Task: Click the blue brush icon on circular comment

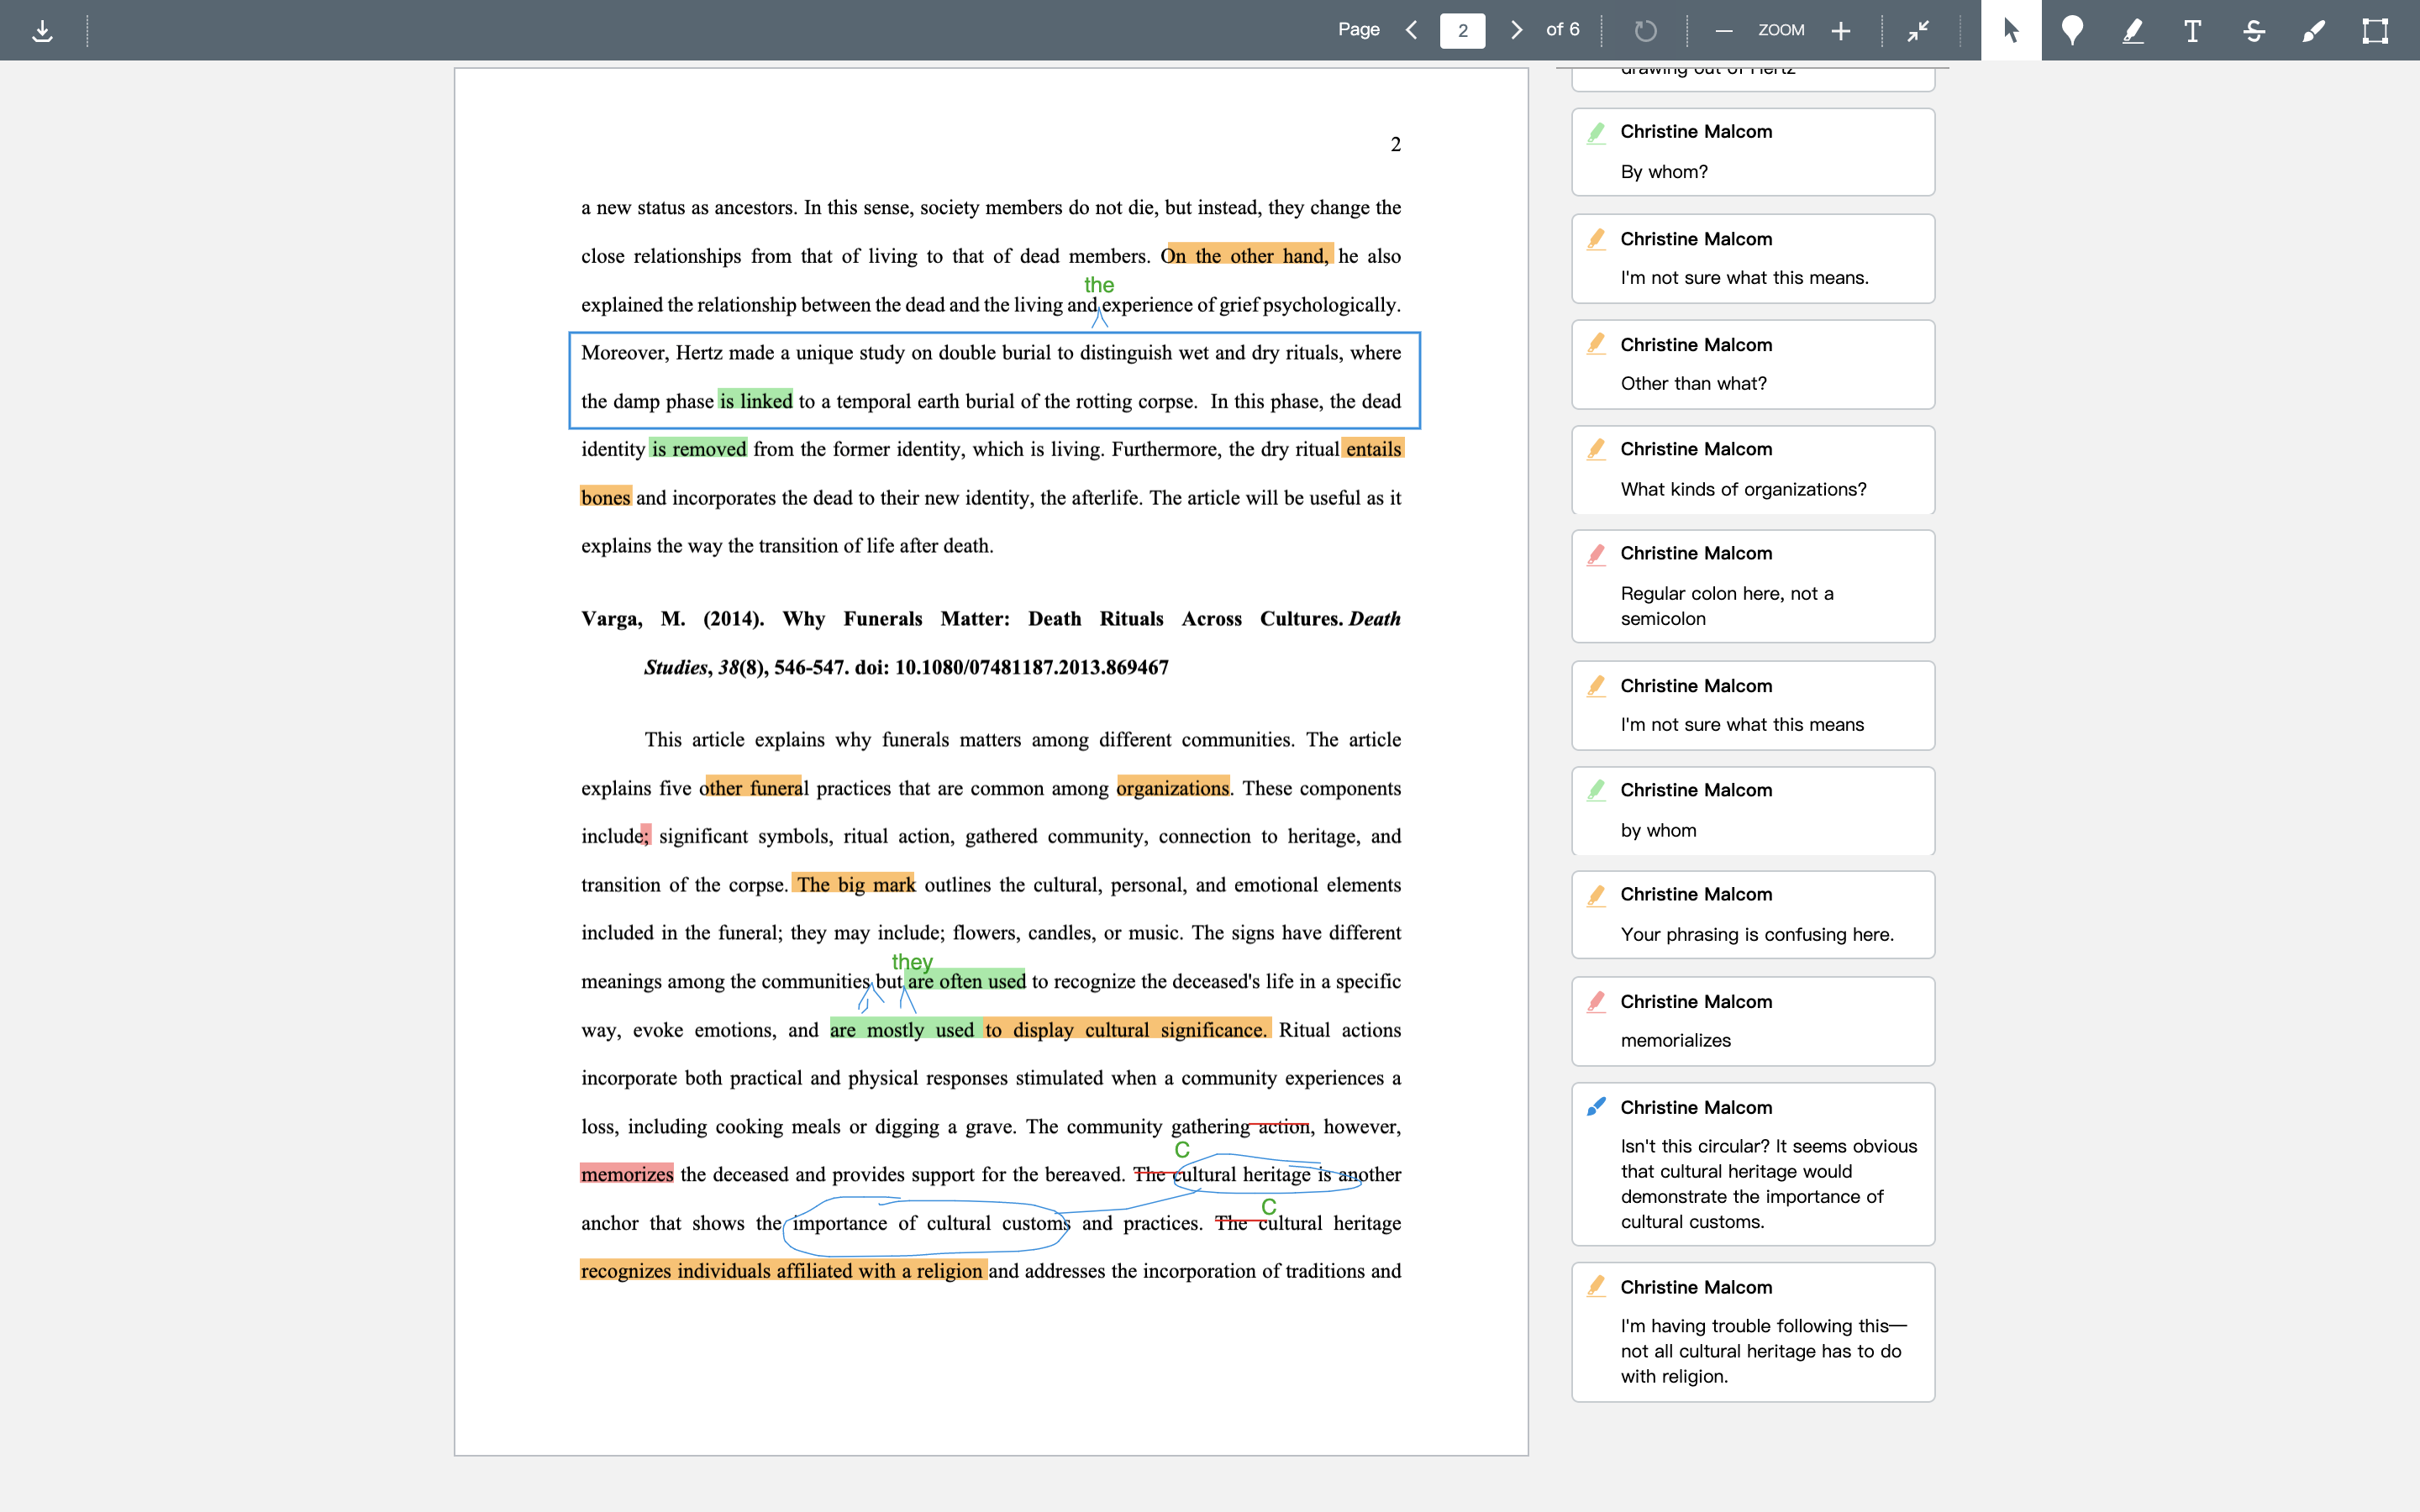Action: (x=1596, y=1106)
